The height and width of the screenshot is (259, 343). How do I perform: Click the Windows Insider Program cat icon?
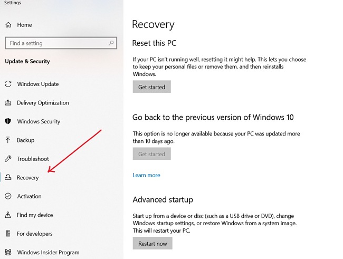8,252
